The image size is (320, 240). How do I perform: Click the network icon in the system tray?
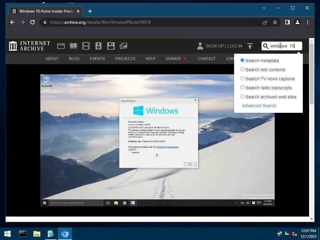(x=280, y=234)
